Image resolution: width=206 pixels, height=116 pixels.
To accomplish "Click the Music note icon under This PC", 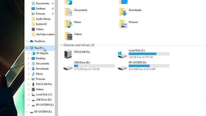I will click(x=33, y=74).
